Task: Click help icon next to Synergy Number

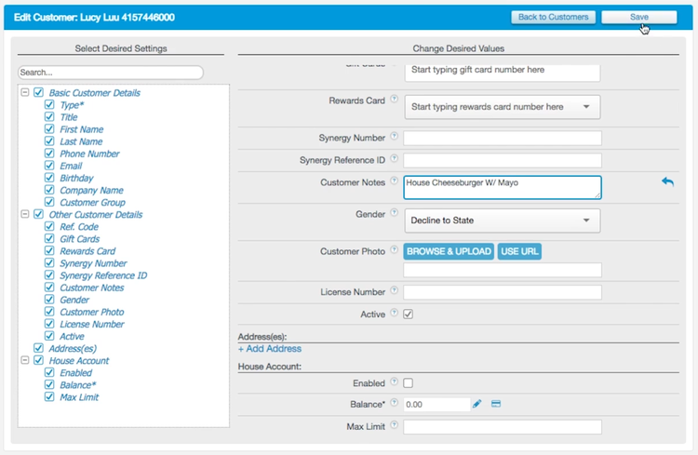Action: tap(395, 137)
